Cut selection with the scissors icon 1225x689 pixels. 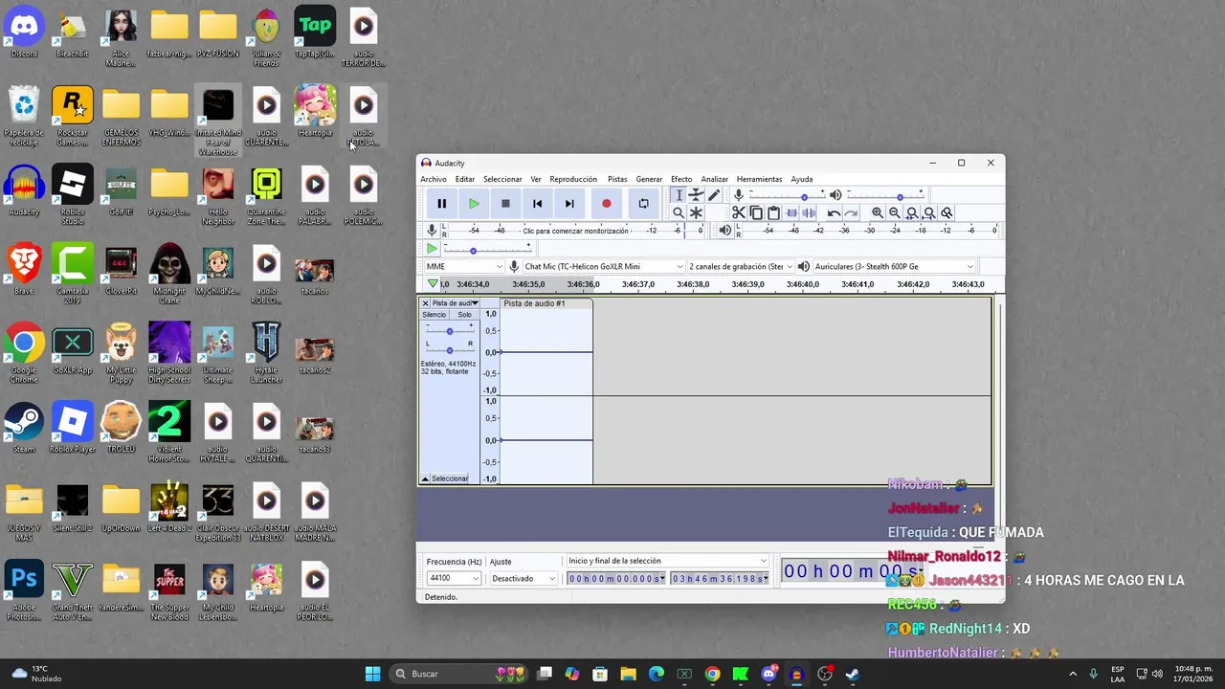point(738,212)
